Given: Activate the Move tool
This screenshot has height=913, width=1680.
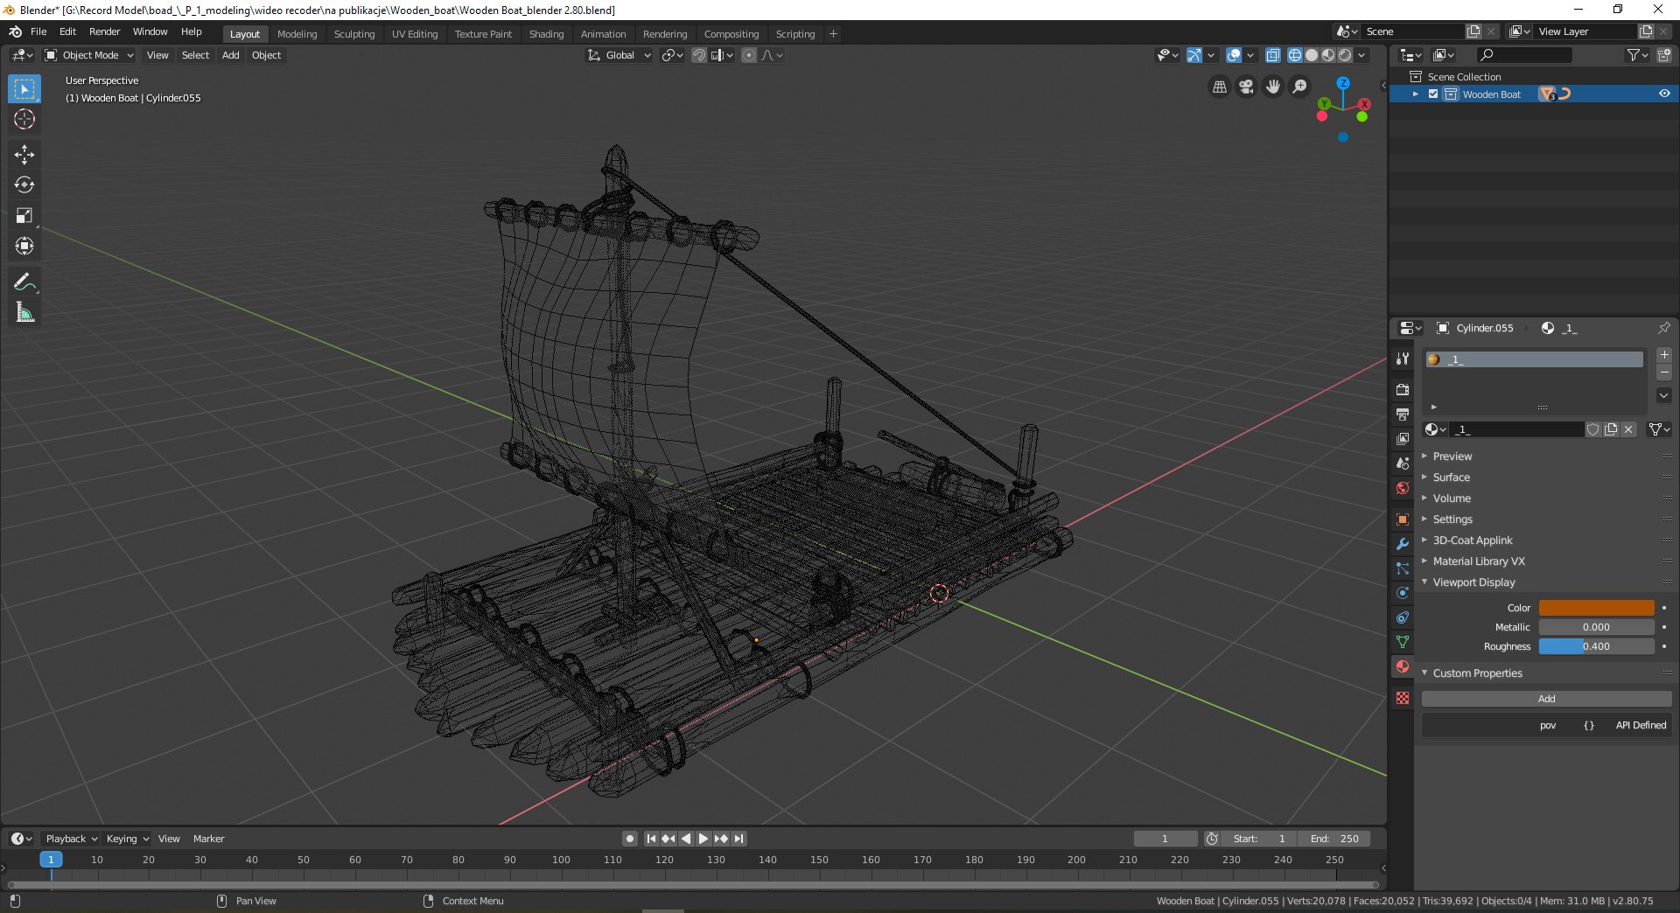Looking at the screenshot, I should coord(24,155).
